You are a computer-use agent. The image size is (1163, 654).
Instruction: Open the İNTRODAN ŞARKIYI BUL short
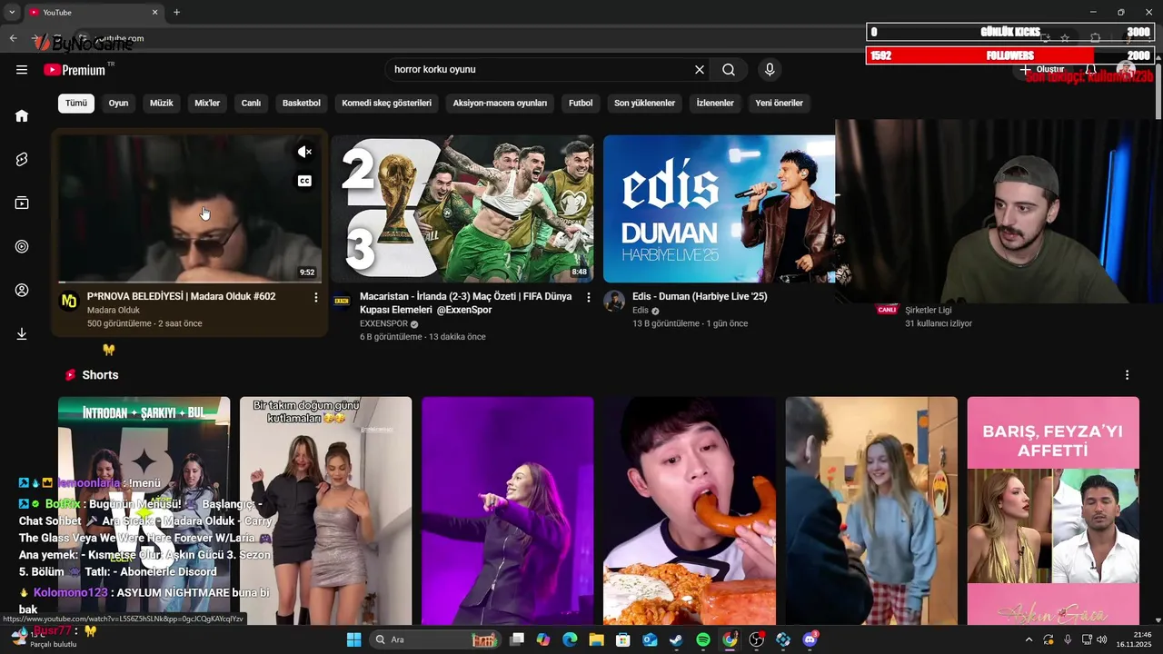click(144, 510)
